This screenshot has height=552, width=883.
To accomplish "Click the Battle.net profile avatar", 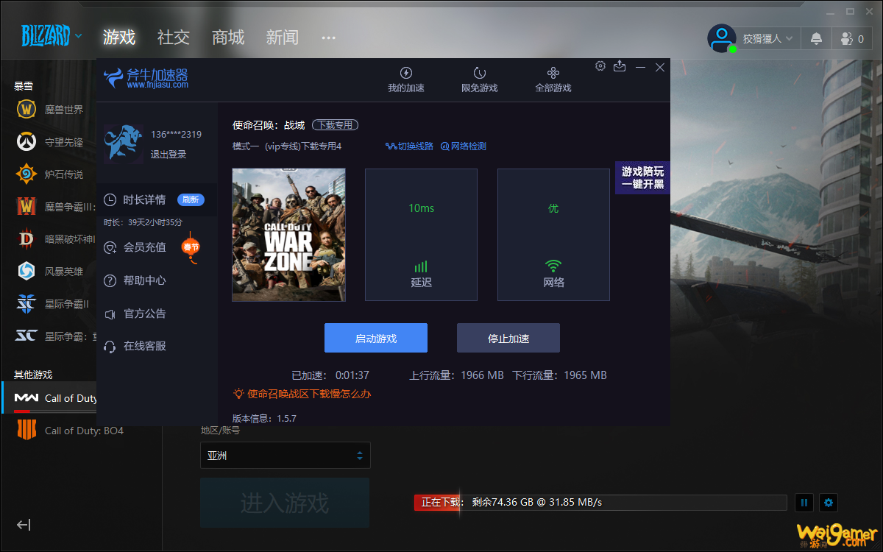I will click(x=721, y=38).
